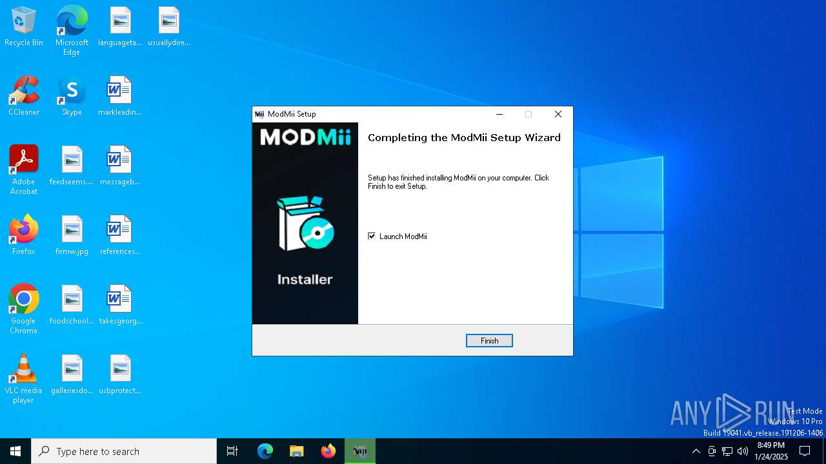Close the ModMii Setup window

pyautogui.click(x=558, y=114)
